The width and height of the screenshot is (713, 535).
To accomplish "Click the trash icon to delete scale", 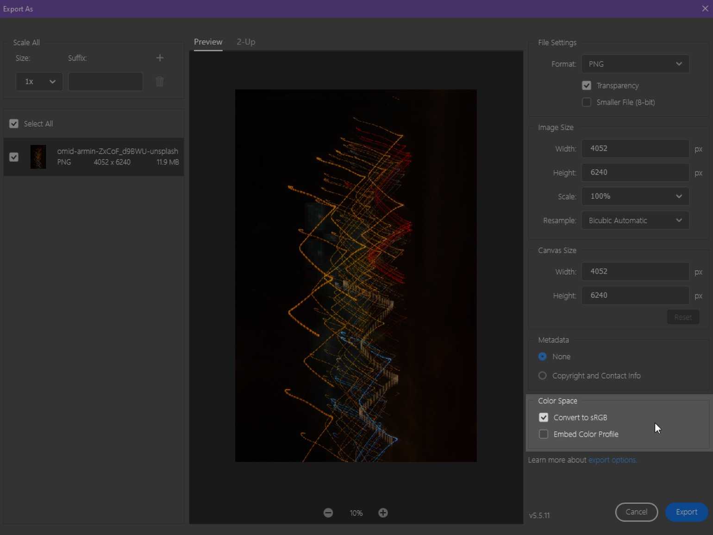I will tap(160, 82).
